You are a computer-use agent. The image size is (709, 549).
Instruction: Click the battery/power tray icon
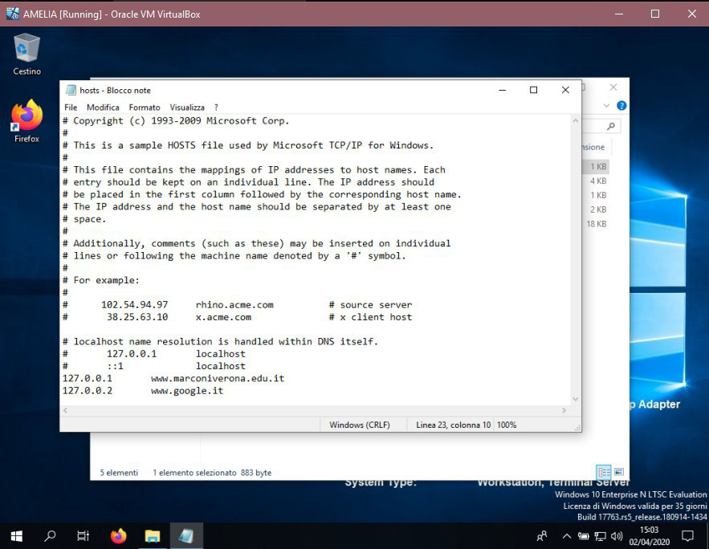pos(583,536)
